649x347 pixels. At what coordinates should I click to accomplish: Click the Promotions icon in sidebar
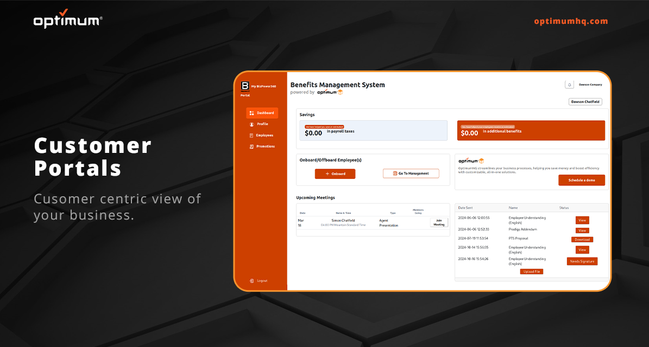[251, 146]
